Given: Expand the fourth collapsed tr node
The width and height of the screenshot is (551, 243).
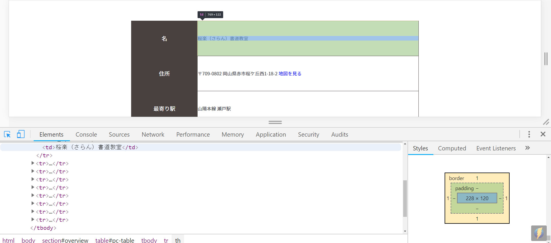Looking at the screenshot, I should 33,187.
